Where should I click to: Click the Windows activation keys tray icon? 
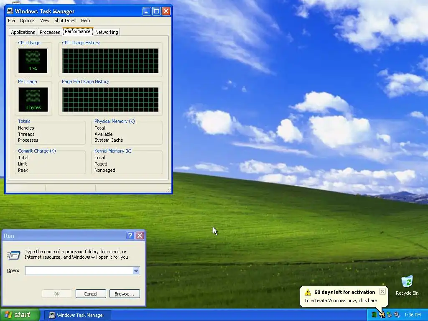click(382, 315)
